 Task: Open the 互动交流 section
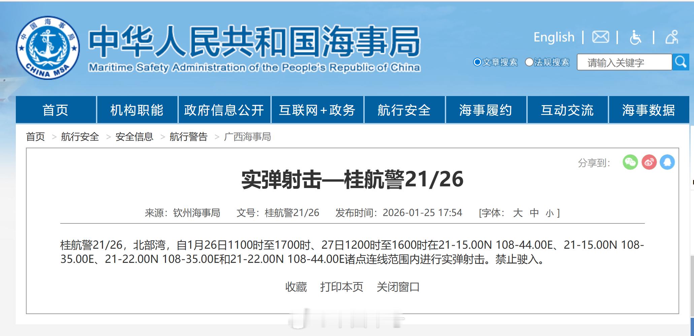pos(567,110)
